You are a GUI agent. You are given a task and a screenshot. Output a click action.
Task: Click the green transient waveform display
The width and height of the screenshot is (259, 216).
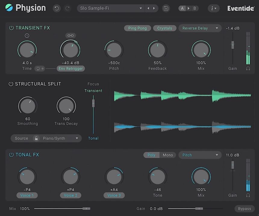click(183, 96)
